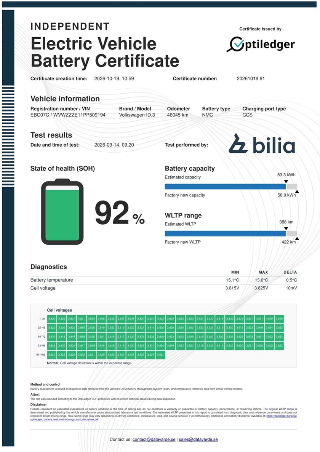Click the triangle marker below factory new capacity
The image size is (320, 452).
pos(297,192)
